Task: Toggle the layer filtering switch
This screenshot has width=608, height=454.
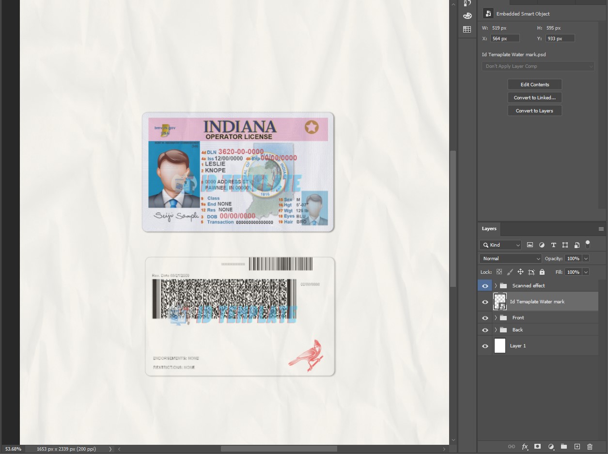Action: pyautogui.click(x=588, y=244)
